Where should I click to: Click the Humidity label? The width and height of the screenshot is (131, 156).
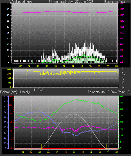pos(24,92)
